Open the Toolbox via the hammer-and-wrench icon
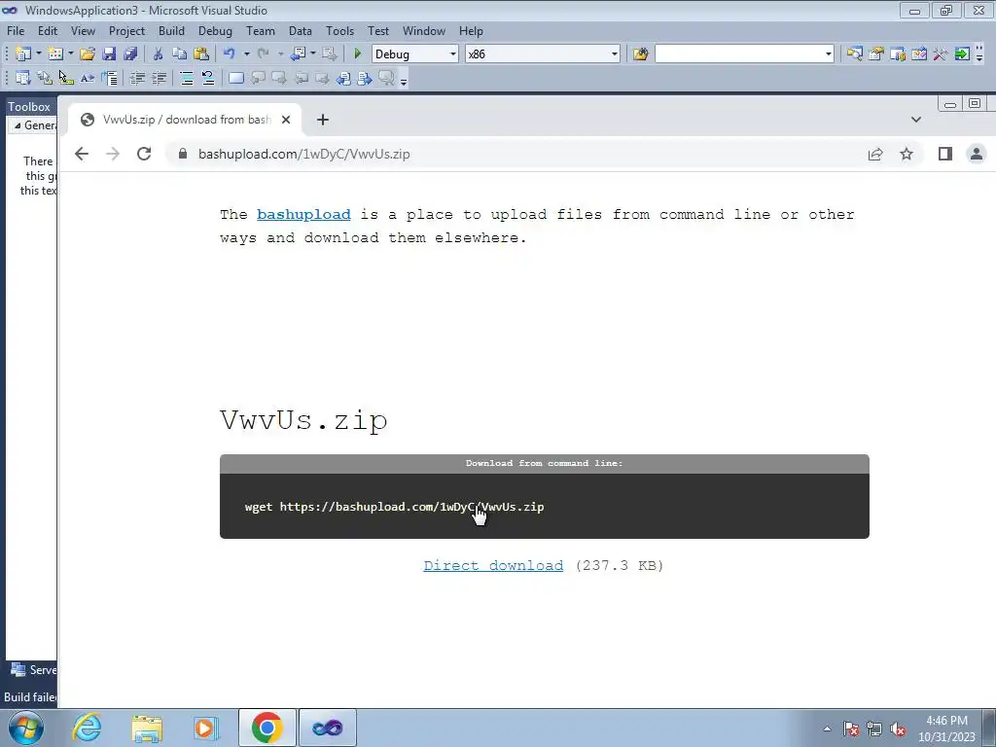Viewport: 996px width, 747px height. coord(941,54)
